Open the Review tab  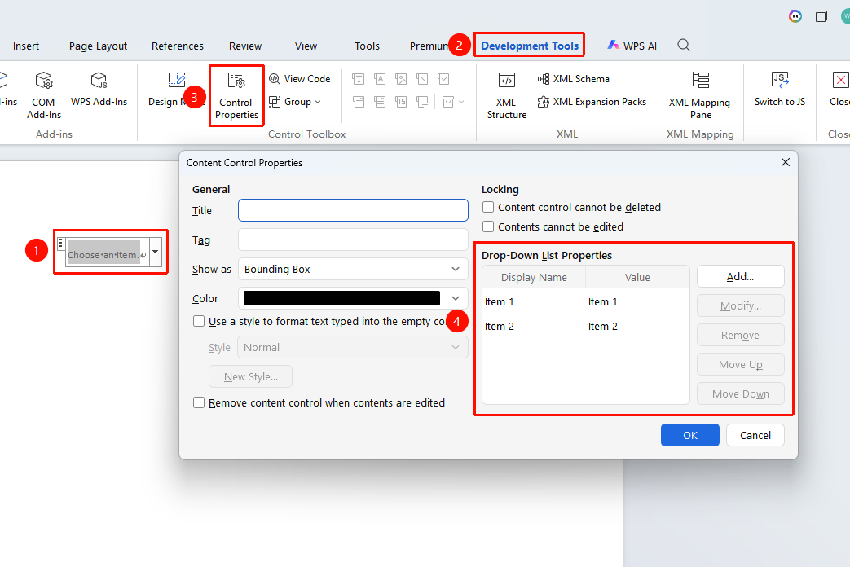(245, 46)
